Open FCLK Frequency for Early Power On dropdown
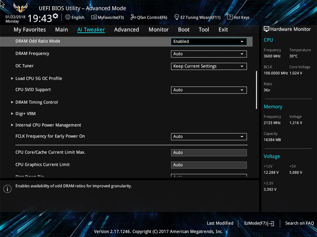The image size is (317, 237). coord(209,136)
